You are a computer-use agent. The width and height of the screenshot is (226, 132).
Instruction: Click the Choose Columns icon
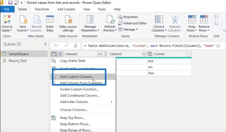click(x=159, y=19)
